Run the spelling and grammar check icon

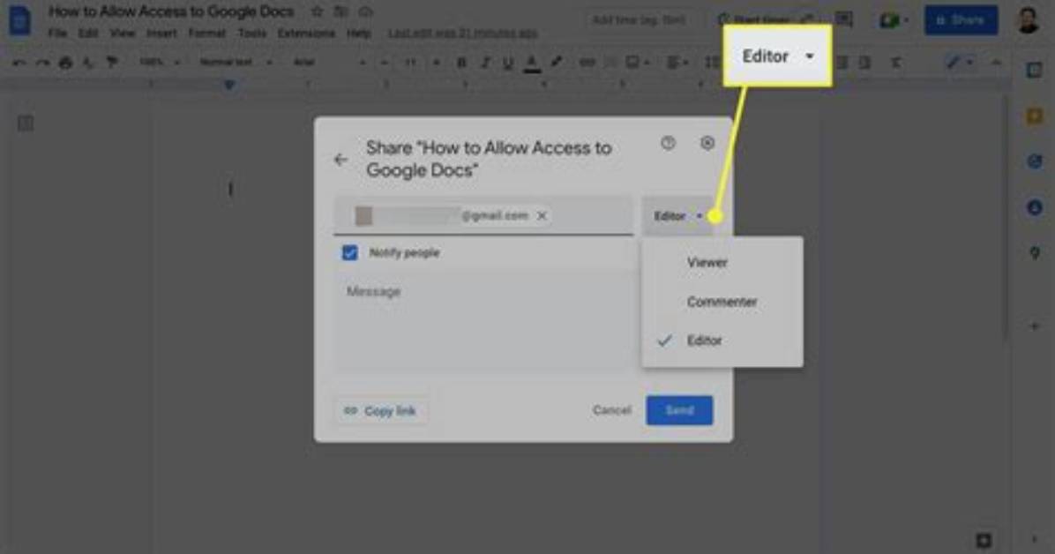tap(88, 63)
